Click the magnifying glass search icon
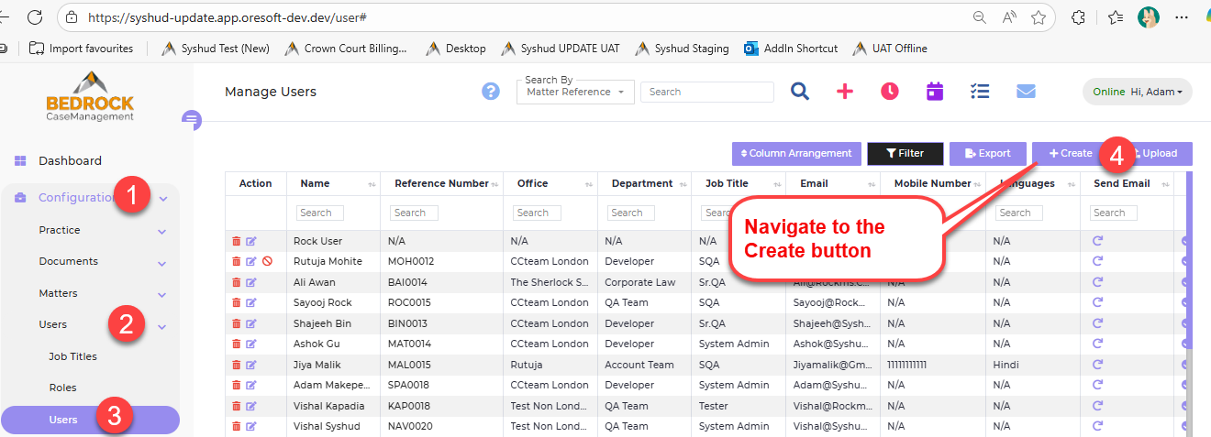1211x437 pixels. point(800,91)
